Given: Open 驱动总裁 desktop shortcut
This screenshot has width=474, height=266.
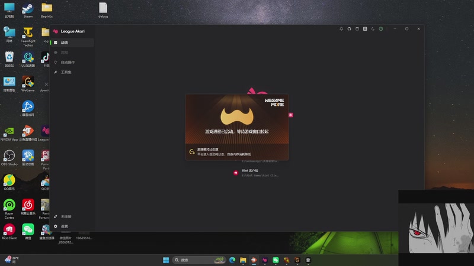Looking at the screenshot, I should 28,158.
